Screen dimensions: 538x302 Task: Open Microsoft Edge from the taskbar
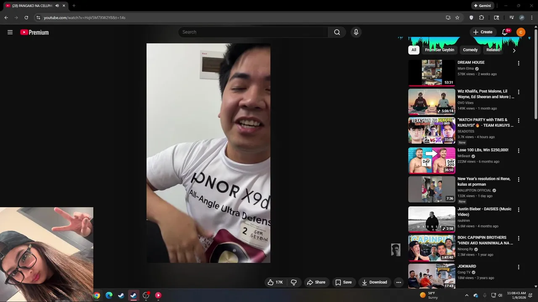click(x=109, y=295)
